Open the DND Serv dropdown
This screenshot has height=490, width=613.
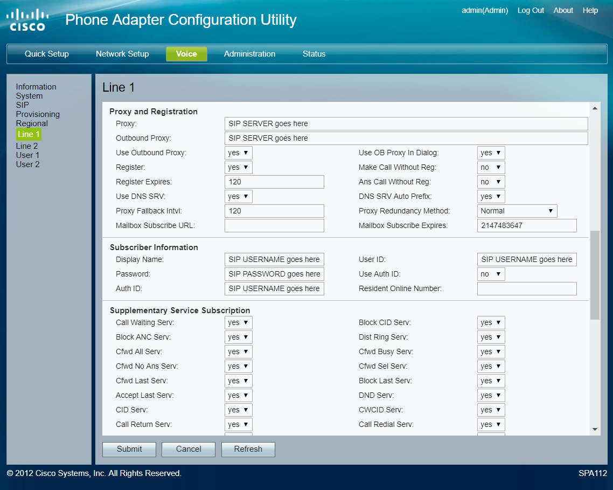click(x=491, y=396)
